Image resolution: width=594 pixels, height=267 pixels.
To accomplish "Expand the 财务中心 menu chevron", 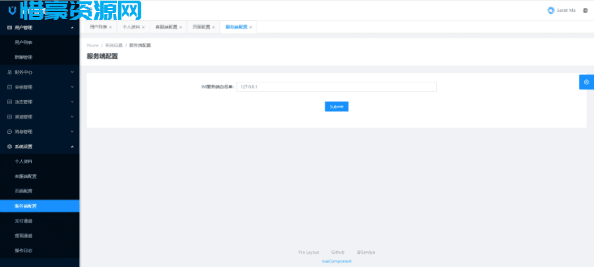I will [x=72, y=72].
